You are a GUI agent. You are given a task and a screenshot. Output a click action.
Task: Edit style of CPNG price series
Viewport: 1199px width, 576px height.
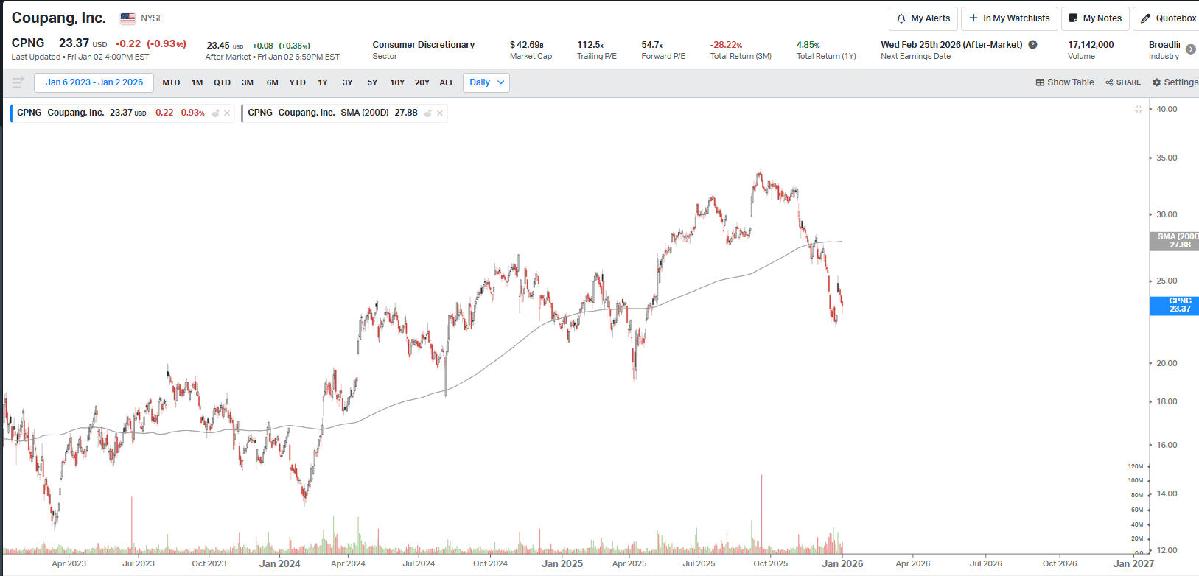215,113
